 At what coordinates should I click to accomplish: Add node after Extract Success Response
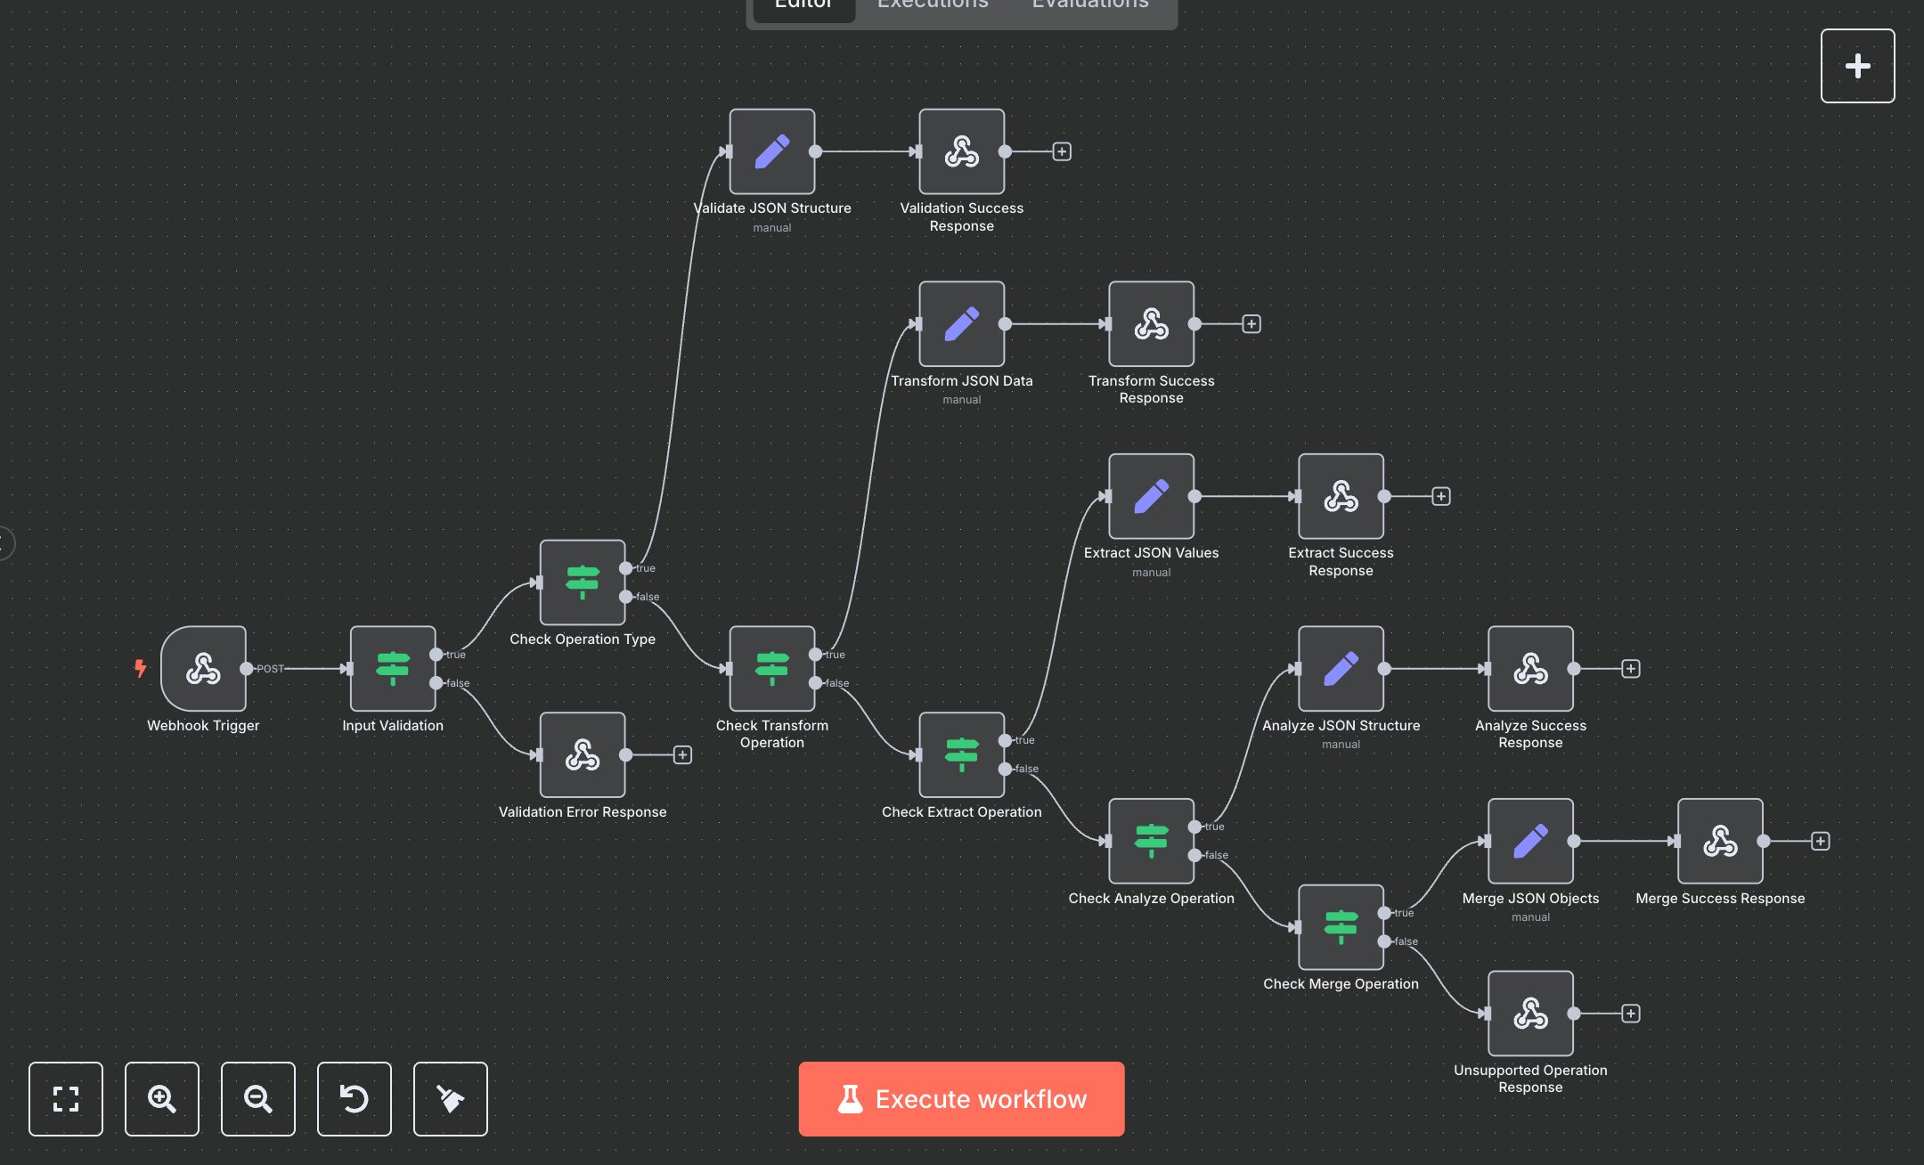[1442, 496]
